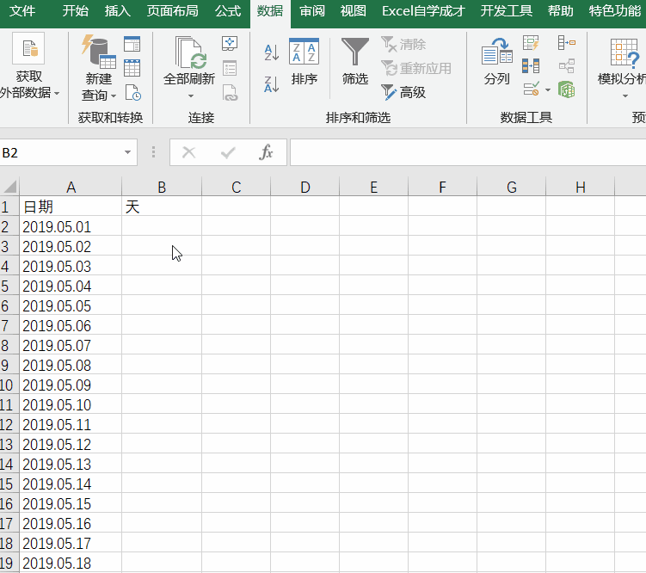
Task: Expand the Refresh All dropdown arrow
Action: (x=190, y=96)
